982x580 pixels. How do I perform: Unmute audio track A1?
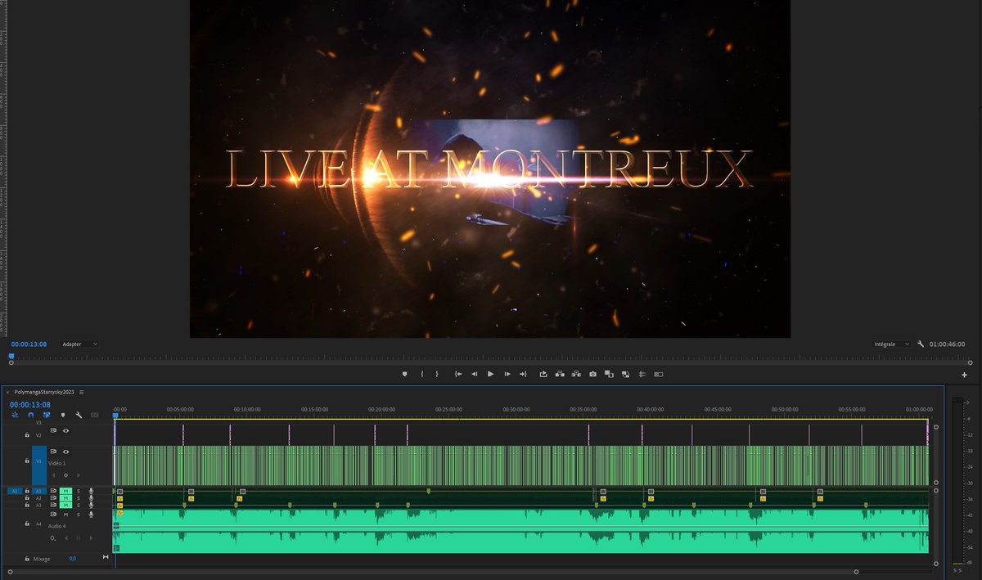click(x=65, y=491)
